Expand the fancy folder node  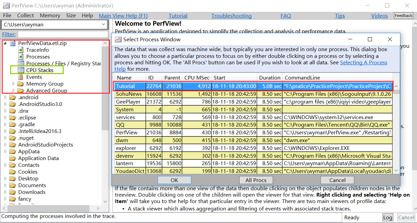click(5, 199)
